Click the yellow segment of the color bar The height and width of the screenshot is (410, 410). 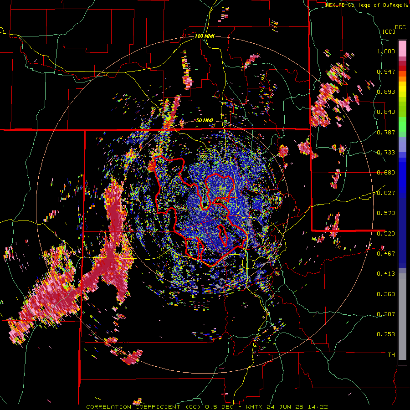[402, 89]
